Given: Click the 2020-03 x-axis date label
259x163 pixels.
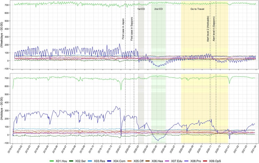Looking at the screenshot, I should click(x=136, y=150).
